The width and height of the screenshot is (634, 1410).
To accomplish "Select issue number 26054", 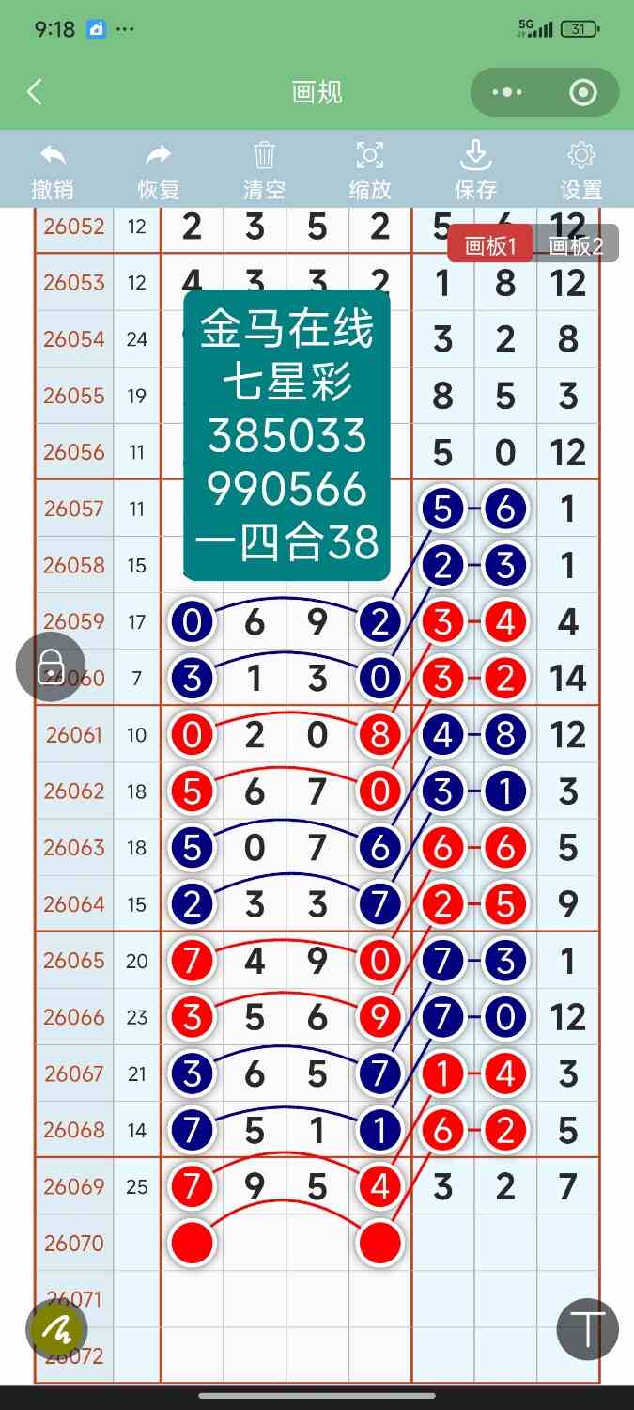I will pyautogui.click(x=74, y=339).
